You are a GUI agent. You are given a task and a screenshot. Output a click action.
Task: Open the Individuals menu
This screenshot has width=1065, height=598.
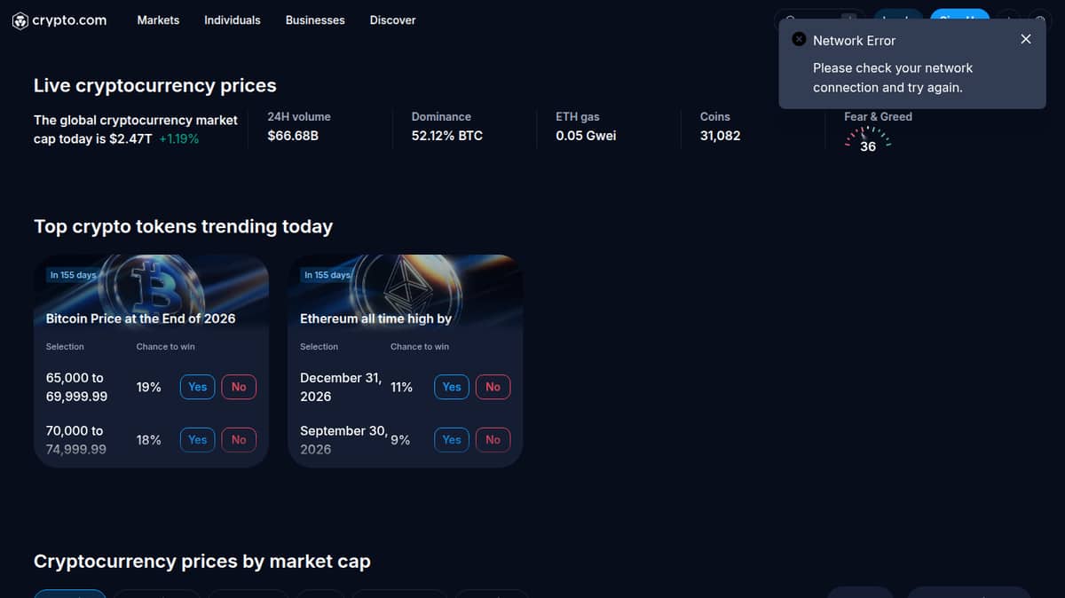click(233, 20)
